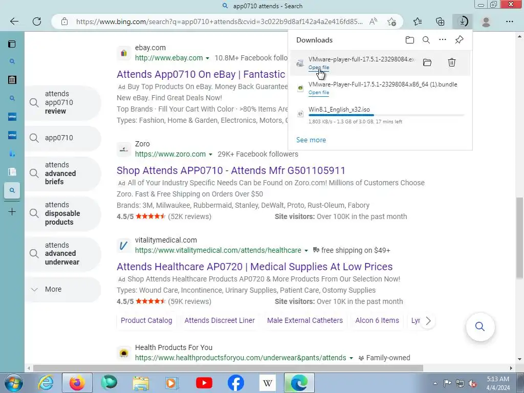524x393 pixels.
Task: Refresh the Bing search page
Action: coord(37,21)
